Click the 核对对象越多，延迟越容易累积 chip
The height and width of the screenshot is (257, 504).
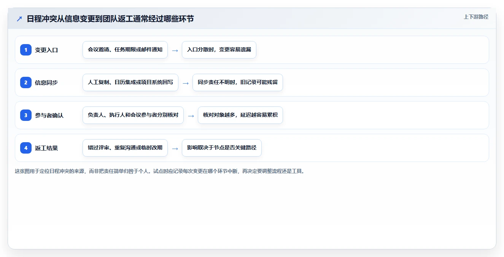[240, 115]
